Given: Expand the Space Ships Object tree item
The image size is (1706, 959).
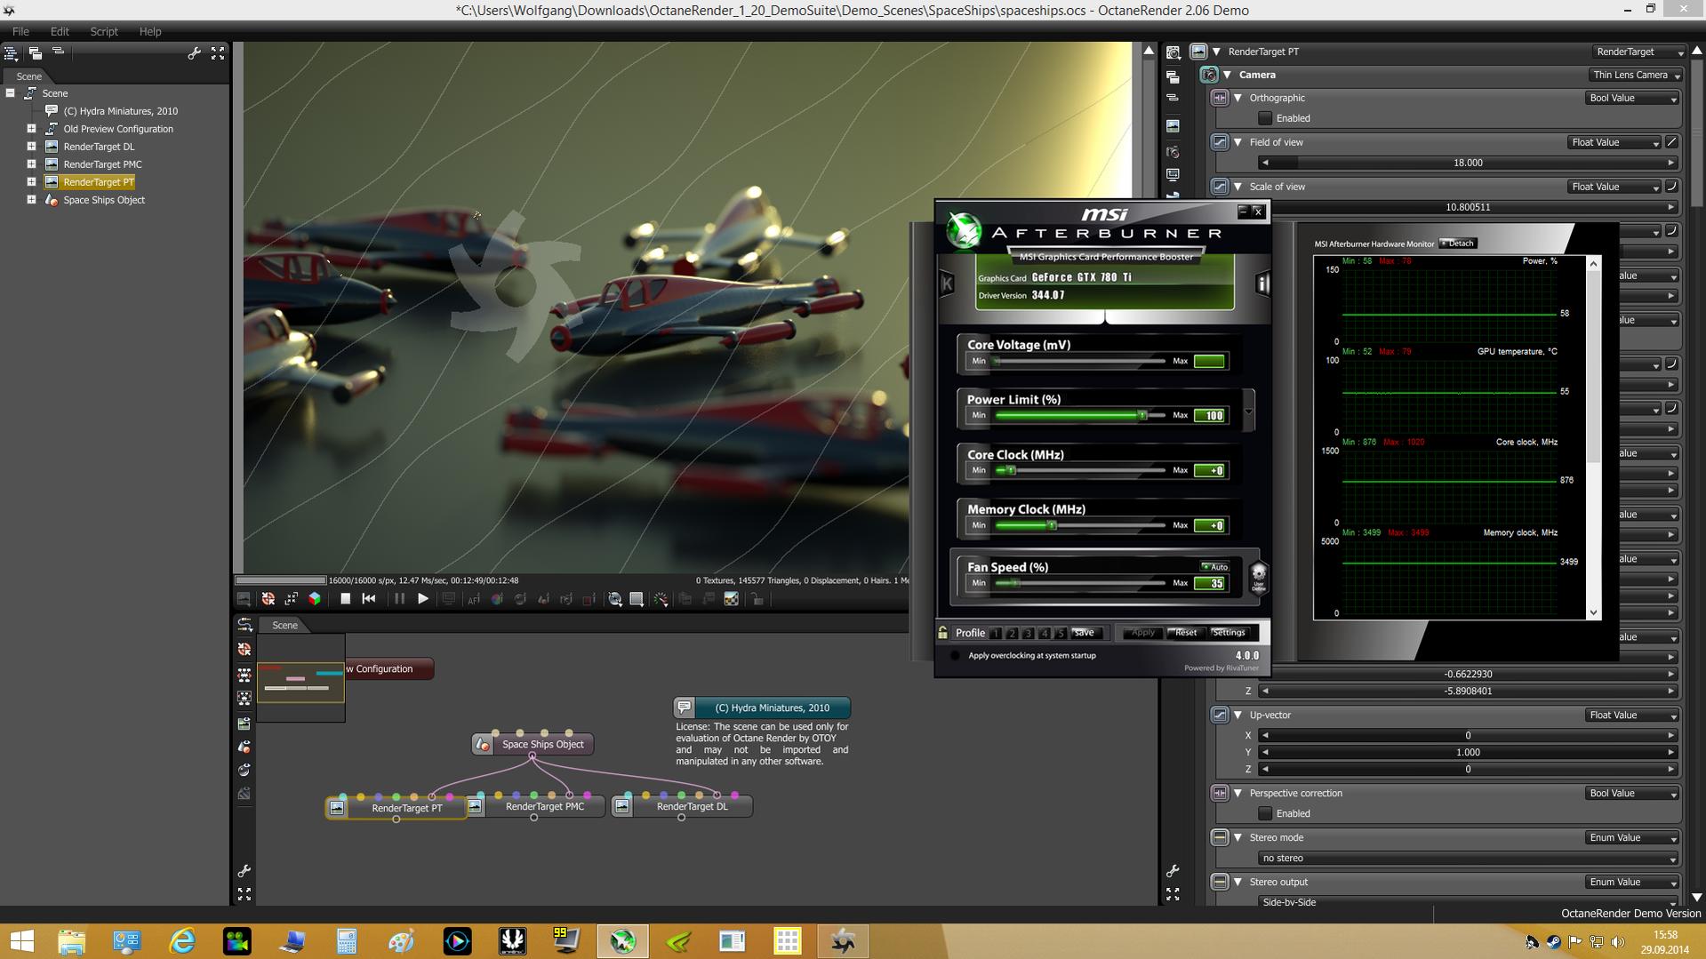Looking at the screenshot, I should coord(31,200).
